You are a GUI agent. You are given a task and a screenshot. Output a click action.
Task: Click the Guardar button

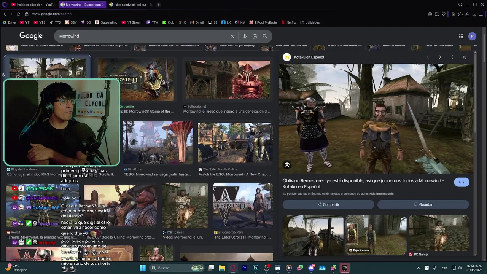pos(423,204)
